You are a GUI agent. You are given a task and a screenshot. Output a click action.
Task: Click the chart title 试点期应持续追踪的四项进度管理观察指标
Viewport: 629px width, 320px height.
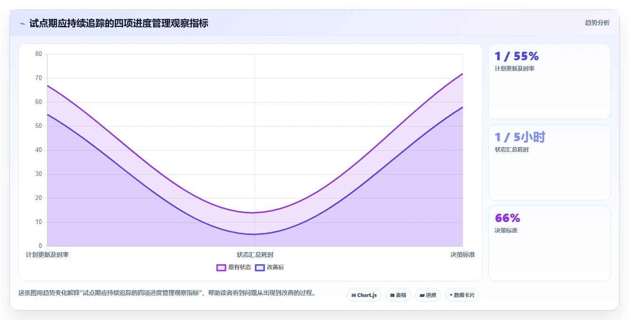click(x=119, y=23)
